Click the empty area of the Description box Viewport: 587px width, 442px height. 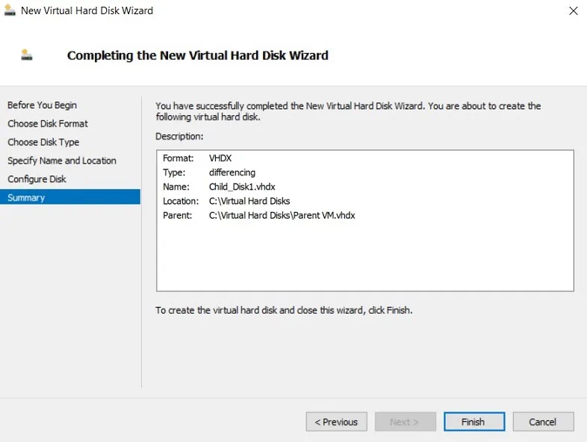pyautogui.click(x=364, y=258)
